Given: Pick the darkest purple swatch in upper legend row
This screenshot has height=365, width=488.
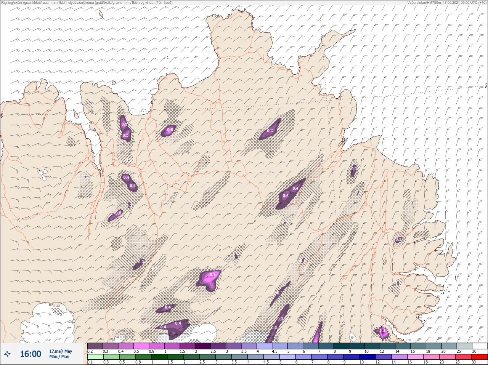Looking at the screenshot, I should [x=203, y=346].
